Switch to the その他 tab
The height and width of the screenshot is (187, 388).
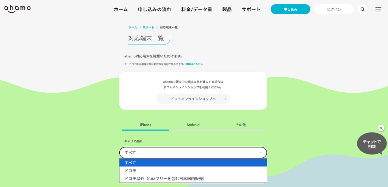(x=241, y=125)
